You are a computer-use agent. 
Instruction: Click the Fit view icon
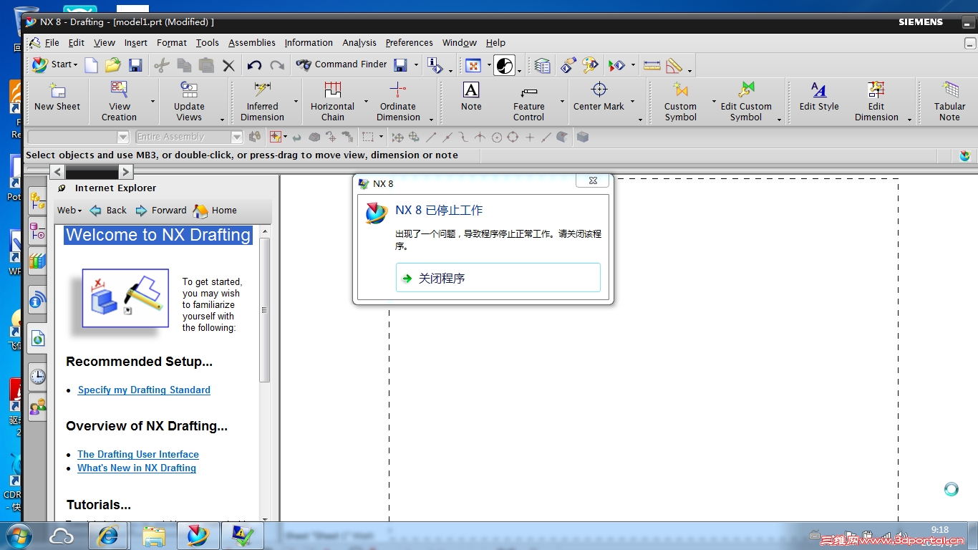(473, 66)
